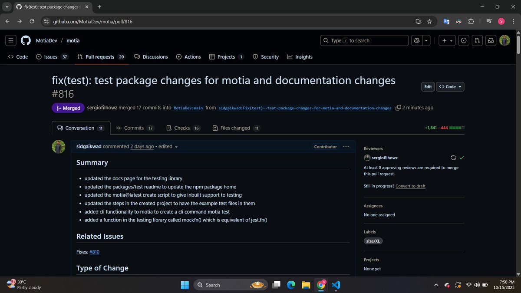Open the diffstat +1,841 −444 indicator

[445, 128]
